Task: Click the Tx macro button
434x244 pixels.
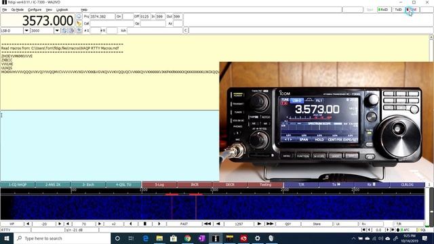Action: click(336, 184)
